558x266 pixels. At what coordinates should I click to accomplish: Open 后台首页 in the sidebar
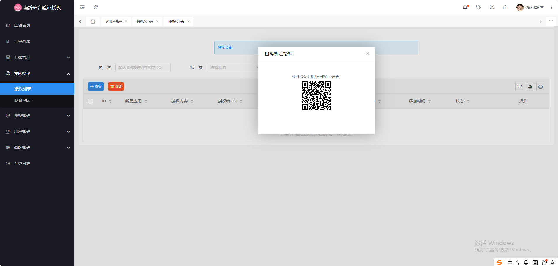37,25
